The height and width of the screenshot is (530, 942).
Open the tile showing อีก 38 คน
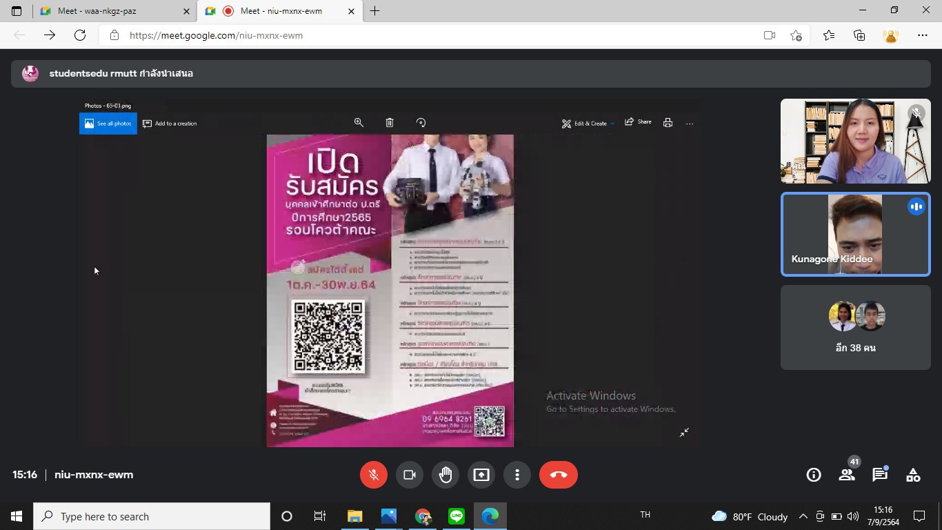pos(855,328)
